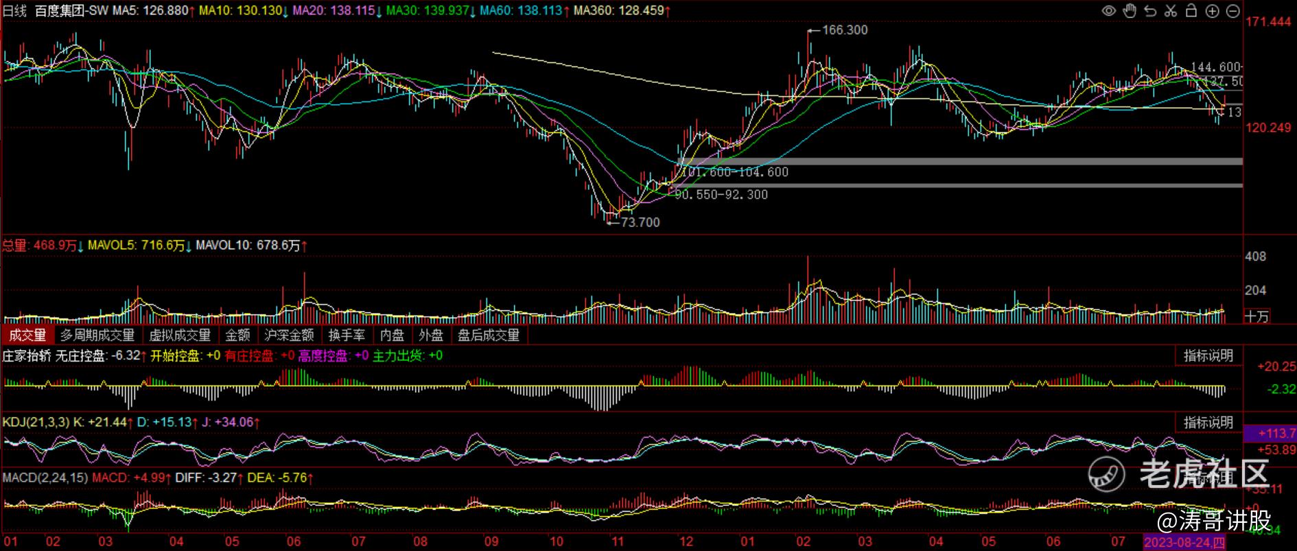1297x551 pixels.
Task: Click the DEA: -5.76 value
Action: click(280, 478)
